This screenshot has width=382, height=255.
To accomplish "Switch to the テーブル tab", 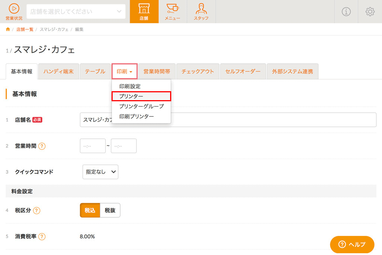I will pyautogui.click(x=95, y=71).
